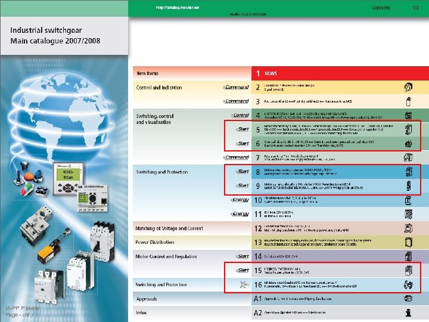Click Switching and Protection label beside chapter 8

pos(162,172)
